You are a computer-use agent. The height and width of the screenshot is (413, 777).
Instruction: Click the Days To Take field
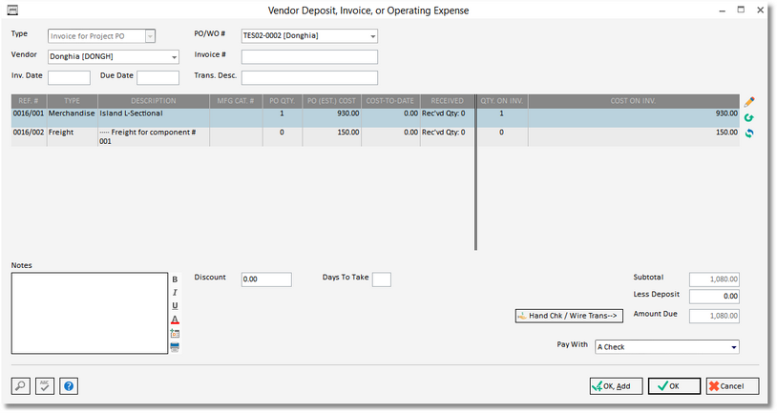(381, 279)
